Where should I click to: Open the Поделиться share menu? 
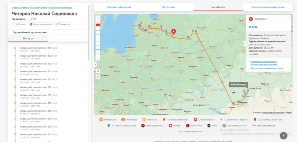click(63, 24)
